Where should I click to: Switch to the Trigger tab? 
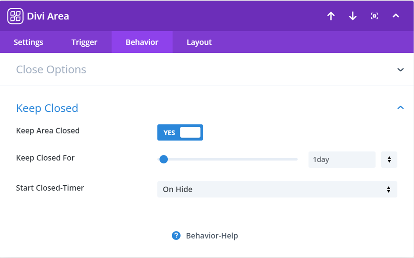84,42
